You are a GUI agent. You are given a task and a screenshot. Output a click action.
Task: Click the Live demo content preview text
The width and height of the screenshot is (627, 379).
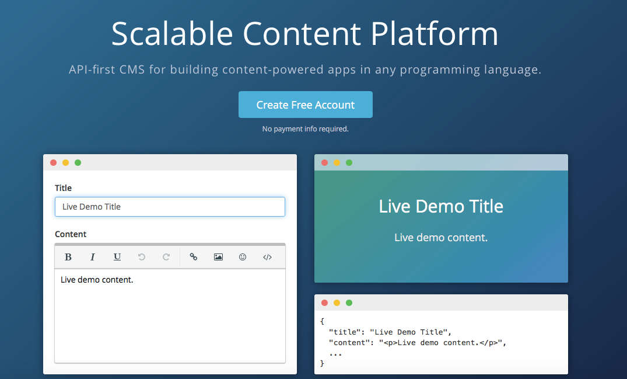(440, 238)
